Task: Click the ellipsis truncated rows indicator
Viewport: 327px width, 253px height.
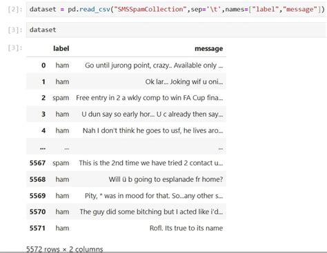Action: point(43,148)
